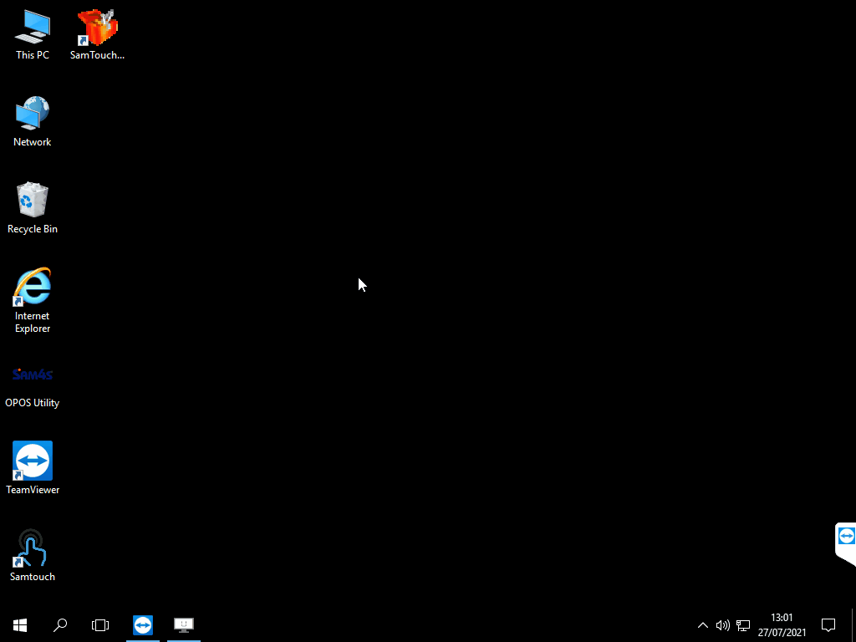The width and height of the screenshot is (856, 642).
Task: Click the network status tray icon
Action: (743, 625)
